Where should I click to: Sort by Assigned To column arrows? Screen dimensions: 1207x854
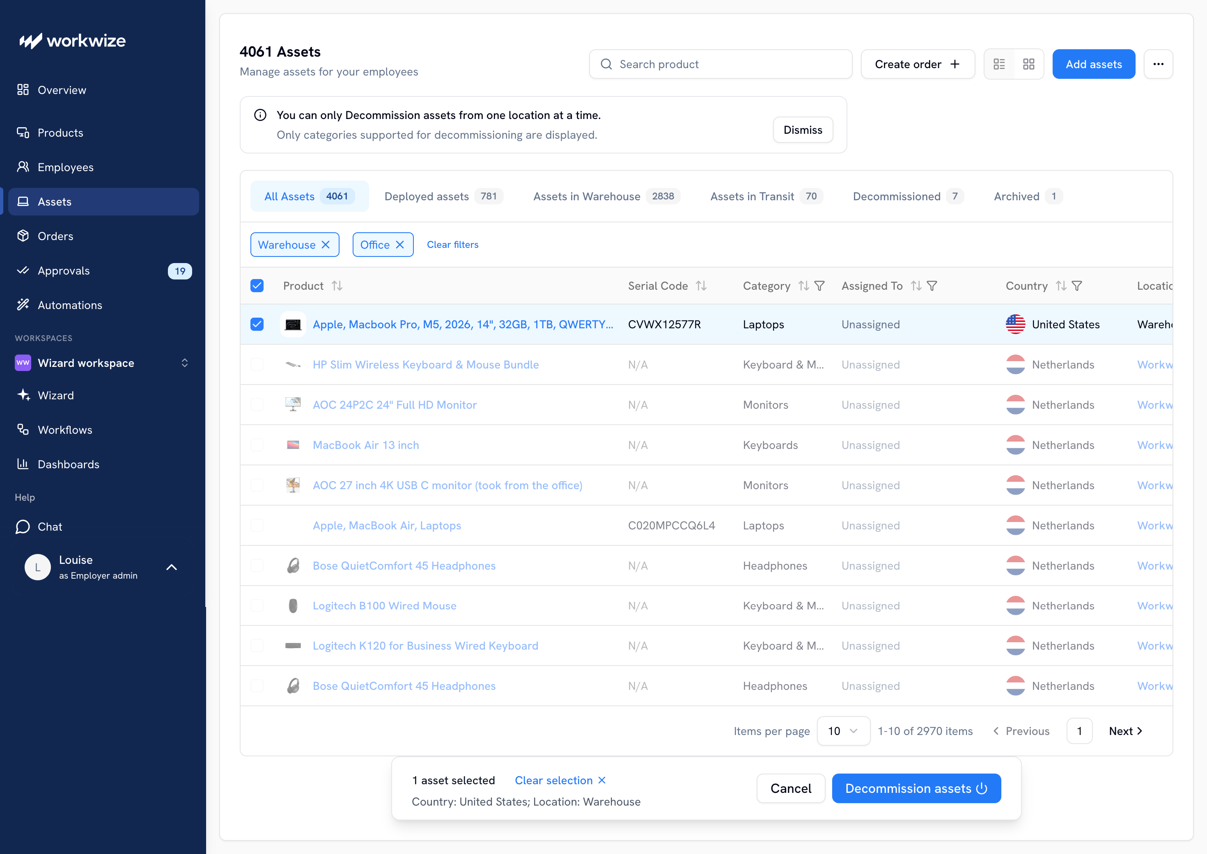coord(916,286)
